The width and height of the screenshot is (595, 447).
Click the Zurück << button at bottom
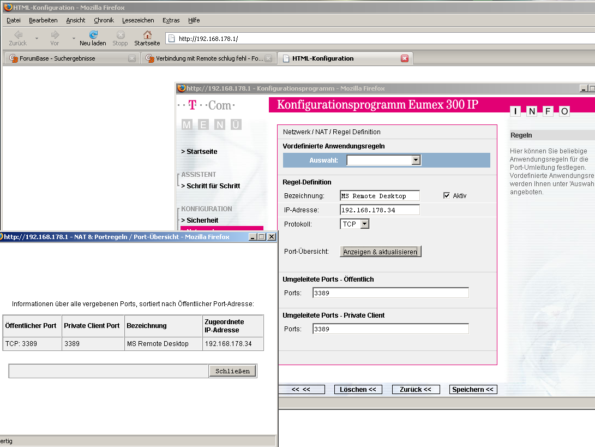[416, 389]
